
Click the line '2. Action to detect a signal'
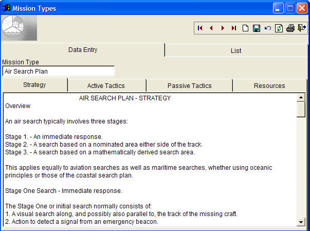82,222
